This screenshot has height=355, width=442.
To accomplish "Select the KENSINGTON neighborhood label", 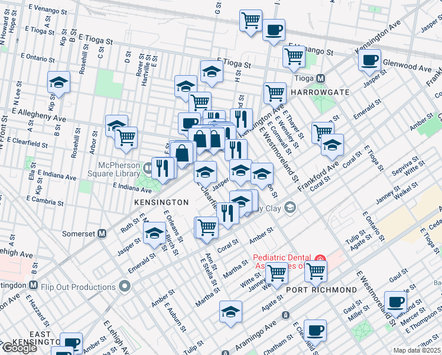I will point(161,202).
